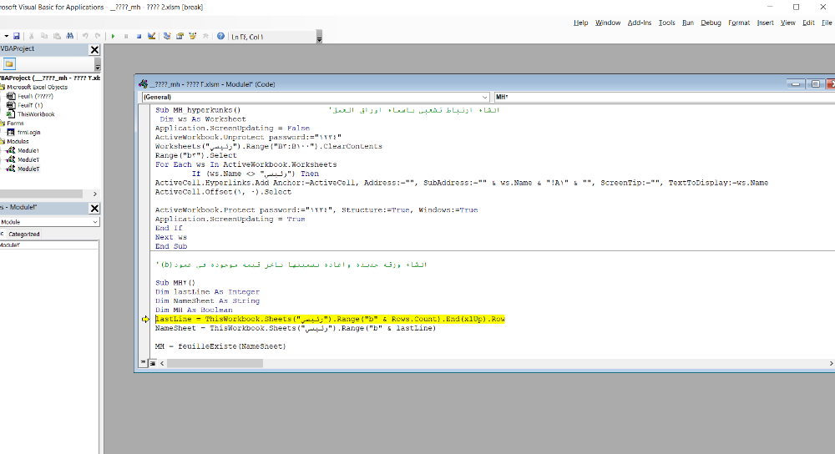Open the Tools menu
Screen dimensions: 835x454
point(666,23)
